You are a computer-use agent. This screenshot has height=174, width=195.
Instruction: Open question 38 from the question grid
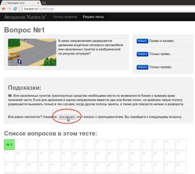(x=67, y=168)
